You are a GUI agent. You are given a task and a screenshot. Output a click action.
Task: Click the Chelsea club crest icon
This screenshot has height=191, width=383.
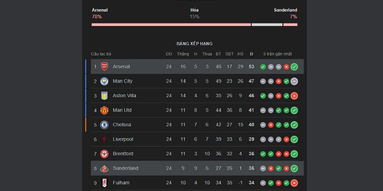104,125
